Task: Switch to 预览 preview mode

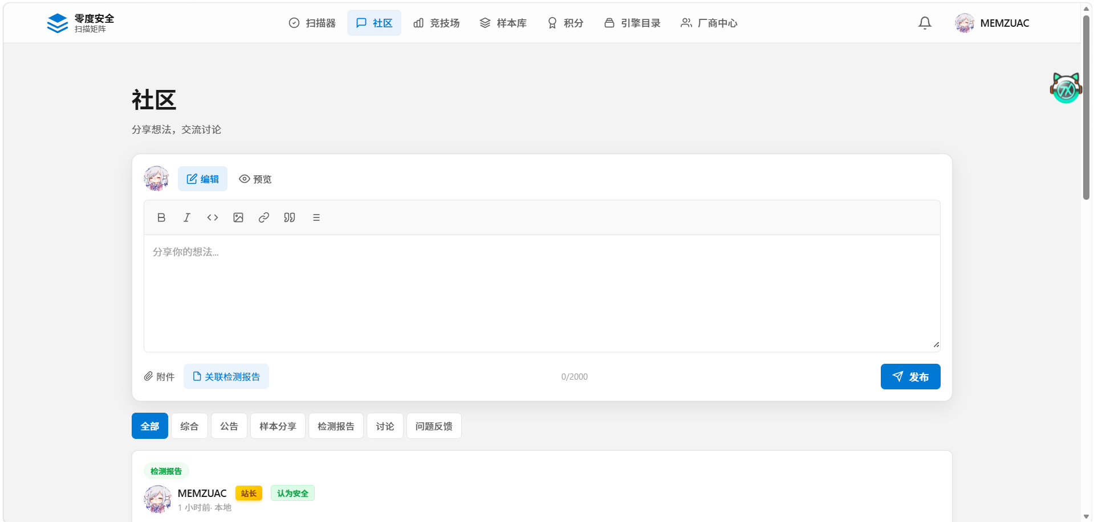Action: [x=255, y=179]
